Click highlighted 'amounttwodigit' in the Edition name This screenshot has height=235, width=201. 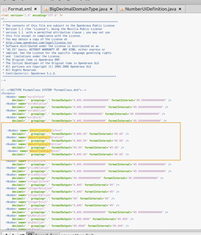tap(39, 144)
